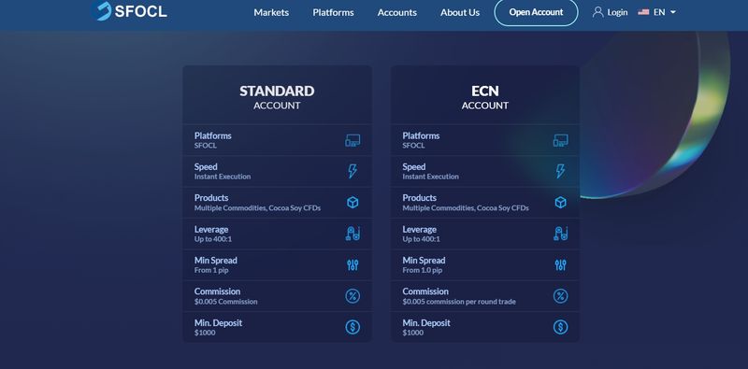Click Standard account 'Leverage' label

click(211, 229)
